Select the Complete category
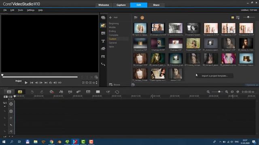 point(113,35)
